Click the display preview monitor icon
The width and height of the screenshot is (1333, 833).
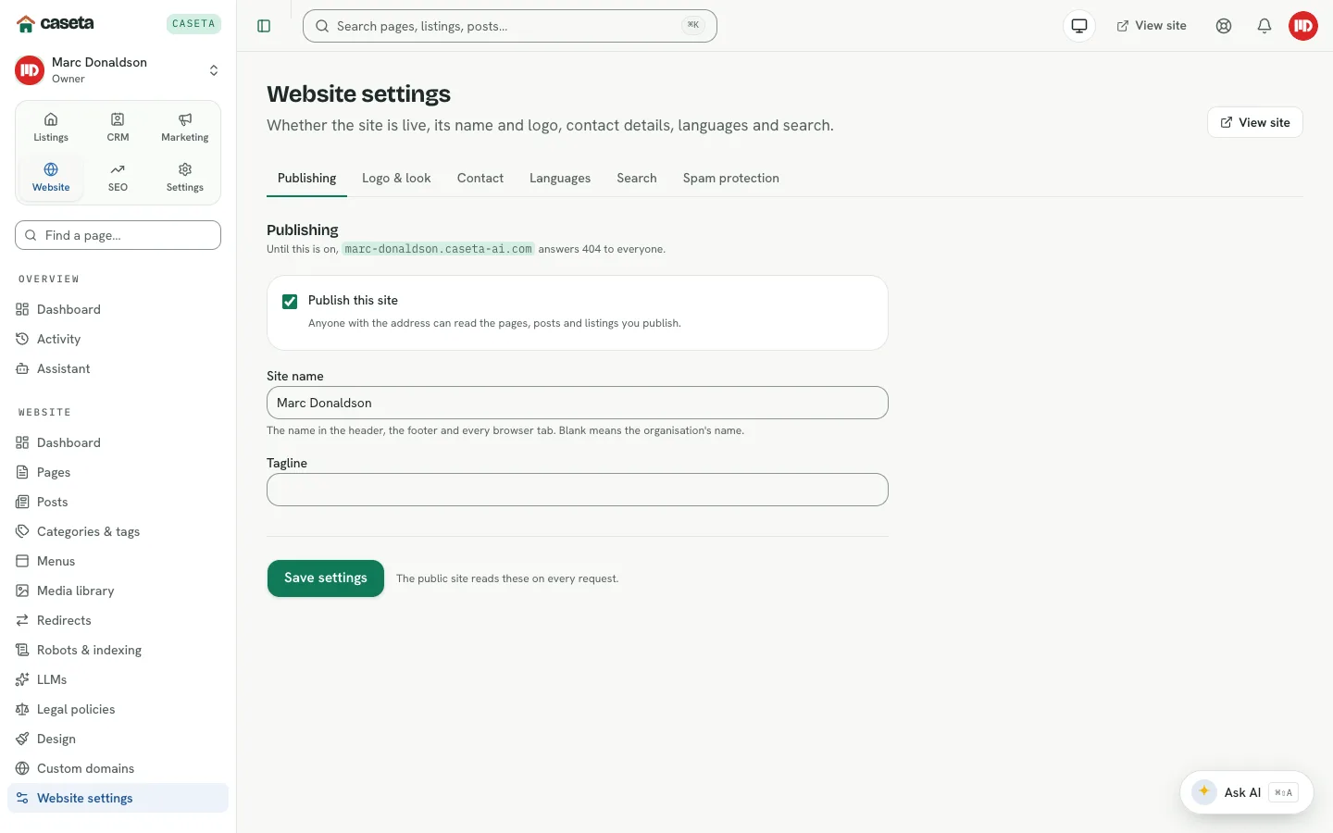click(1079, 26)
